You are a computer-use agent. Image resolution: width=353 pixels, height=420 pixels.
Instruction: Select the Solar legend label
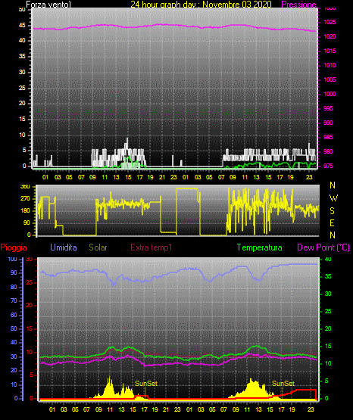tap(98, 247)
